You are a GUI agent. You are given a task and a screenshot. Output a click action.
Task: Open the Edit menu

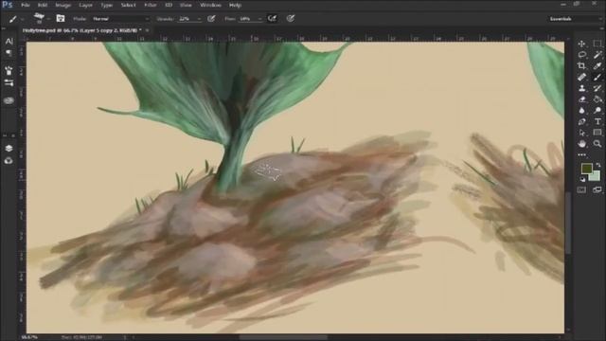tap(43, 6)
